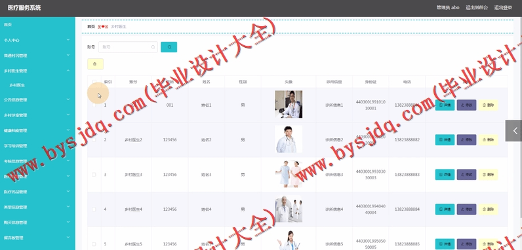Check the checkbox for row 乡村医生2
This screenshot has height=250, width=522.
(x=94, y=139)
